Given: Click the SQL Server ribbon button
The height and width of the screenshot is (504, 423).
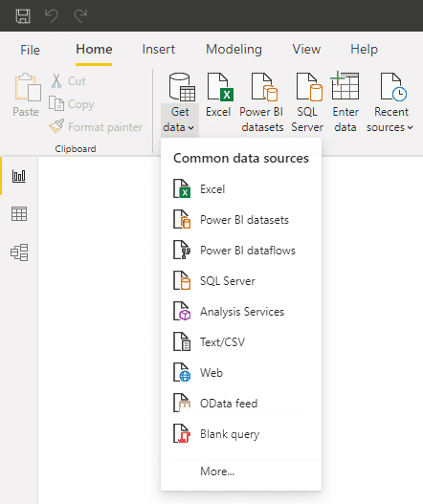Looking at the screenshot, I should tap(307, 103).
